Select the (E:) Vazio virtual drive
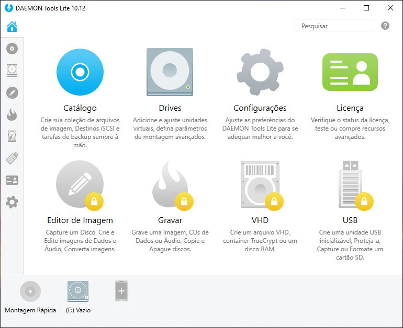403x328 pixels. pos(78,291)
